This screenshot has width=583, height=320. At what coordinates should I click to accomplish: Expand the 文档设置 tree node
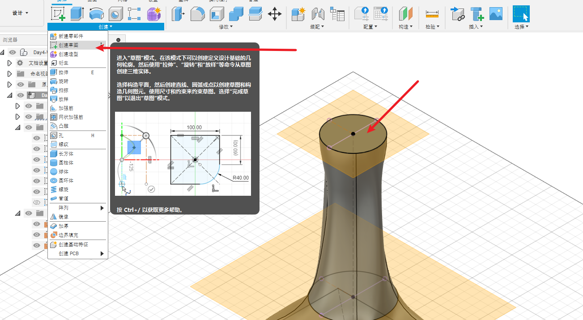9,63
